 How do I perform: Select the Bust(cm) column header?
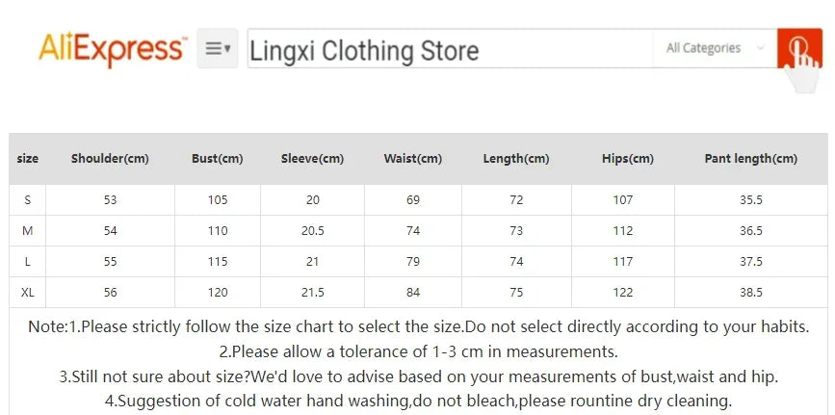[x=217, y=159]
